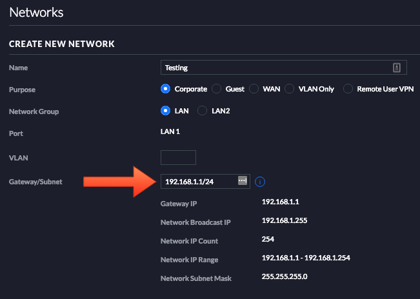Click the ellipsis icon in Gateway/Subnet field
Image resolution: width=420 pixels, height=299 pixels.
pos(242,181)
